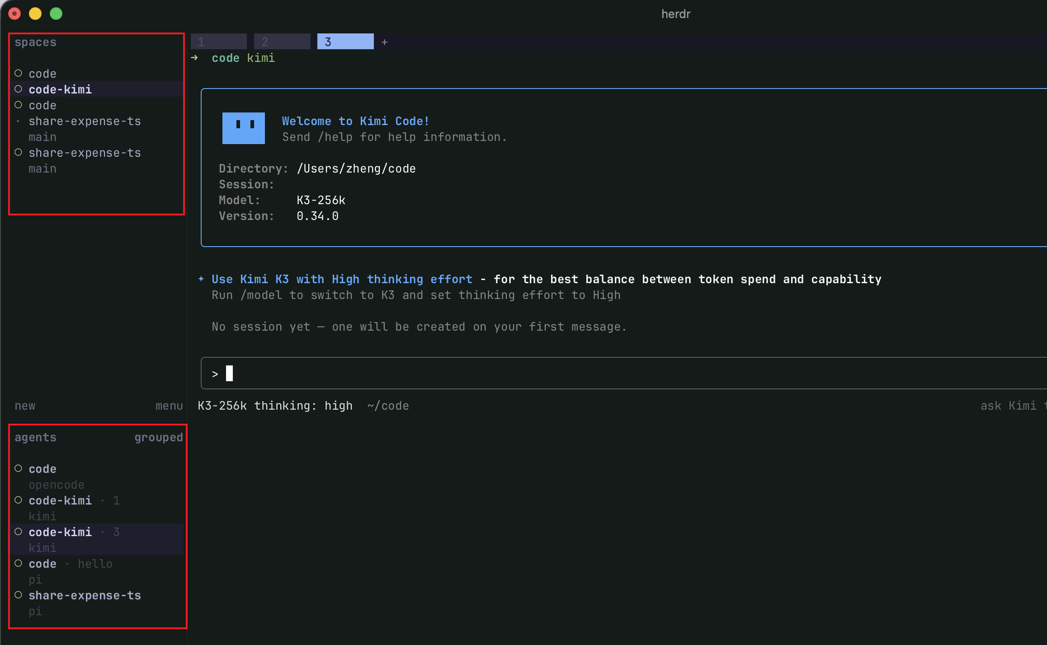The image size is (1047, 645).
Task: Click the 'agents' panel header
Action: tap(35, 437)
